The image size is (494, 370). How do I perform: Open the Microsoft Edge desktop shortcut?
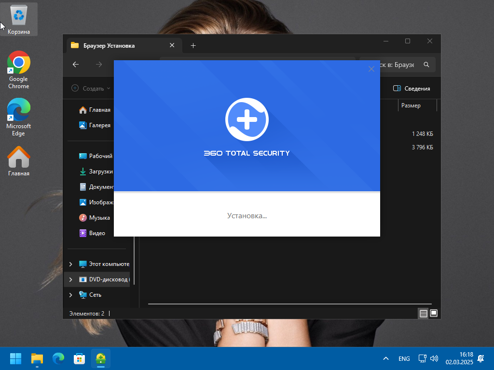19,117
